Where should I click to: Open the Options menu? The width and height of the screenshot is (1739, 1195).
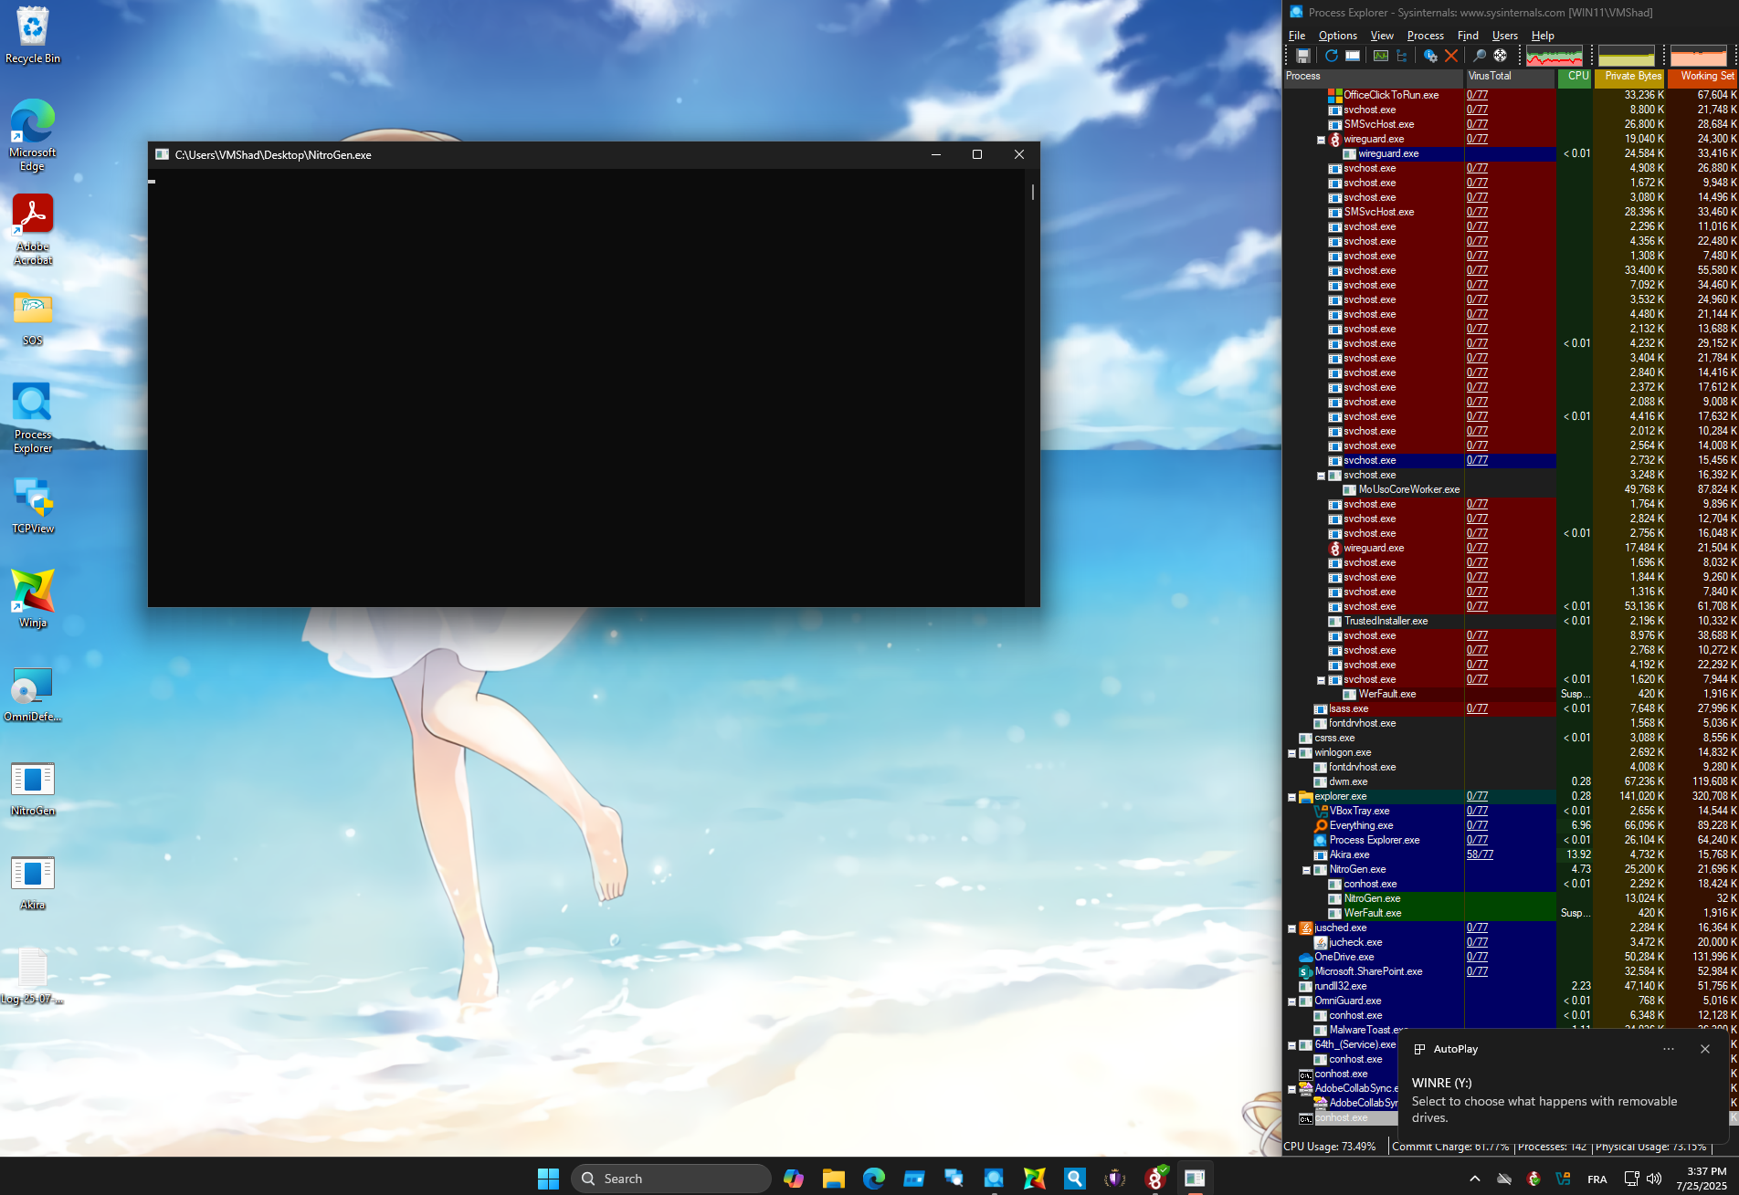click(1338, 36)
